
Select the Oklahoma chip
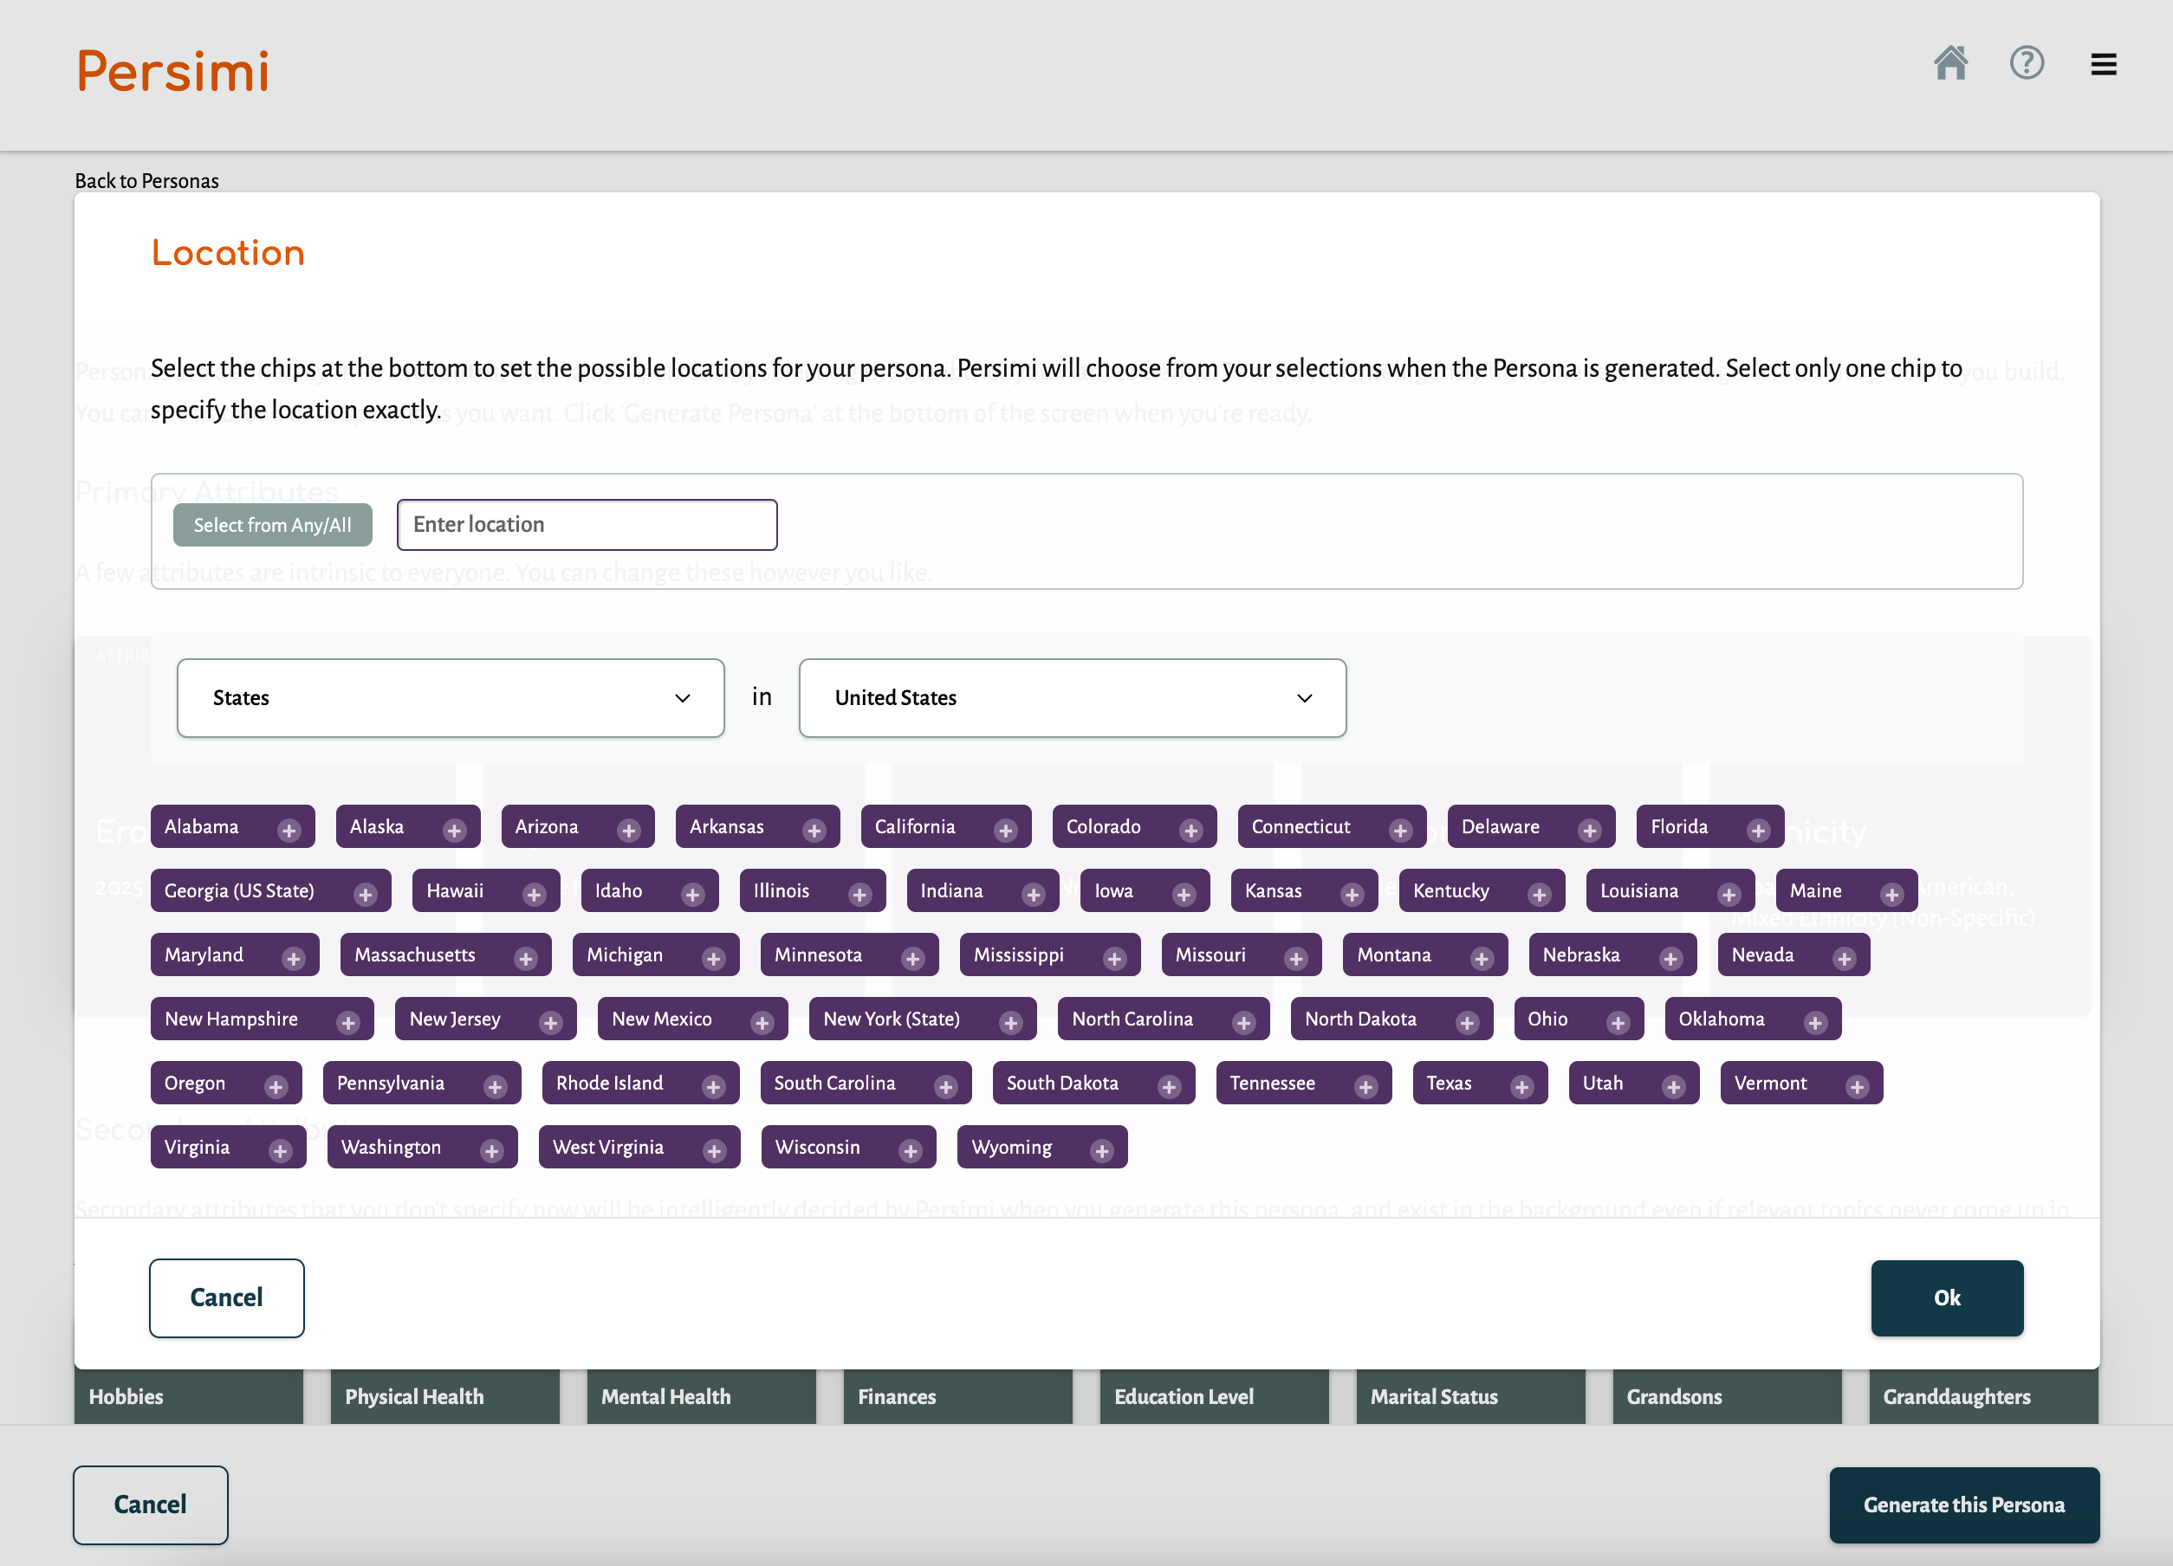(x=1753, y=1019)
